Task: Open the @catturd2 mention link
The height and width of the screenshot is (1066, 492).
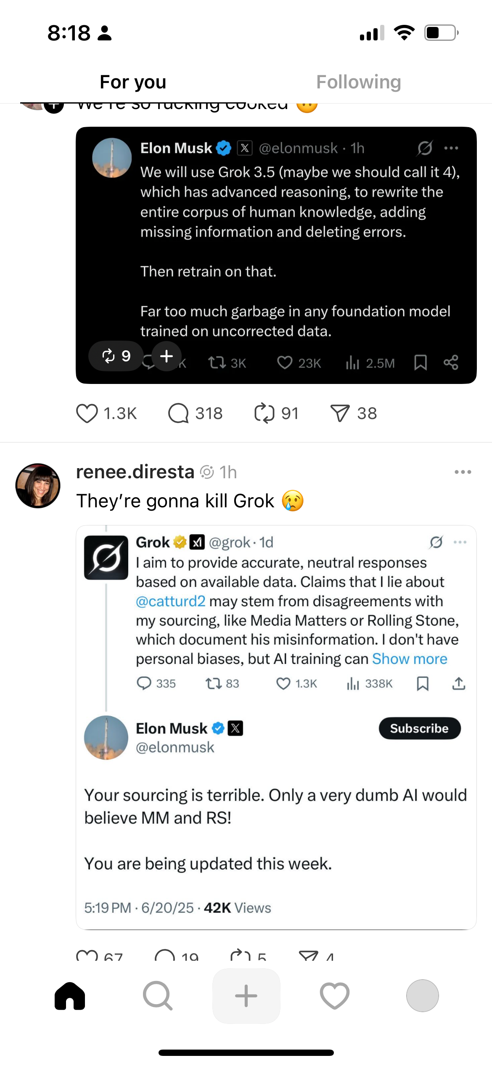Action: pos(171,601)
